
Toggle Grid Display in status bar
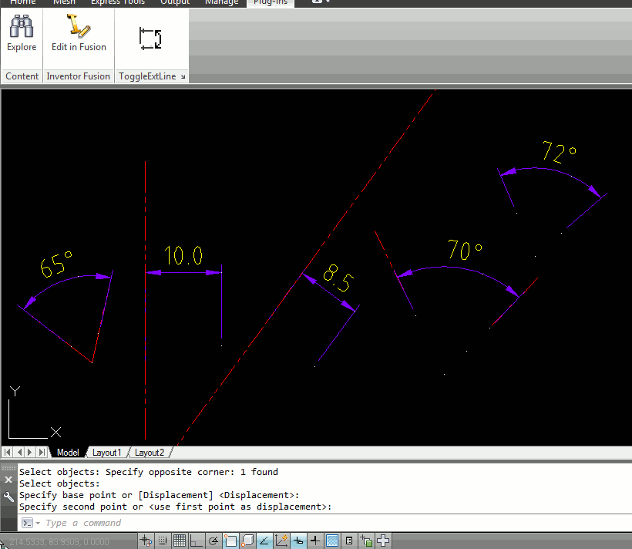(180, 541)
